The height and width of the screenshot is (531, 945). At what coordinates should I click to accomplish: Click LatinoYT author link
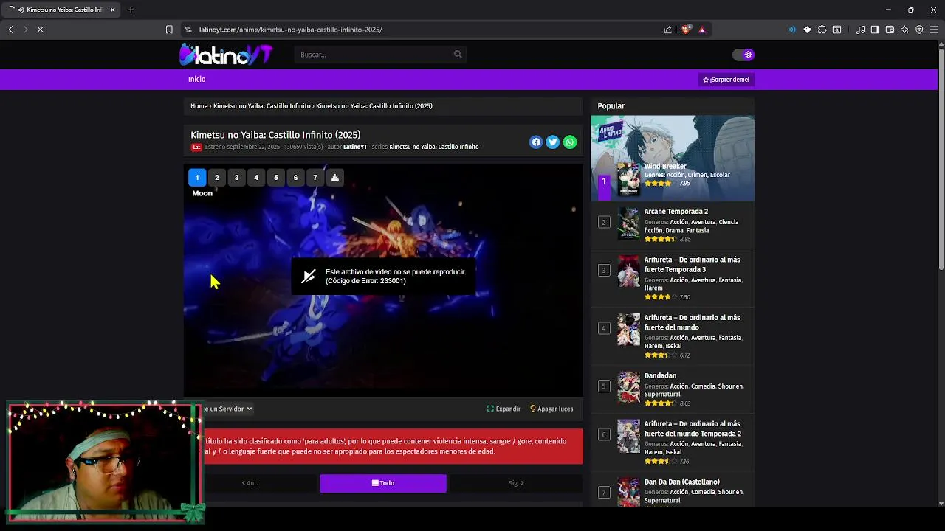(x=355, y=147)
